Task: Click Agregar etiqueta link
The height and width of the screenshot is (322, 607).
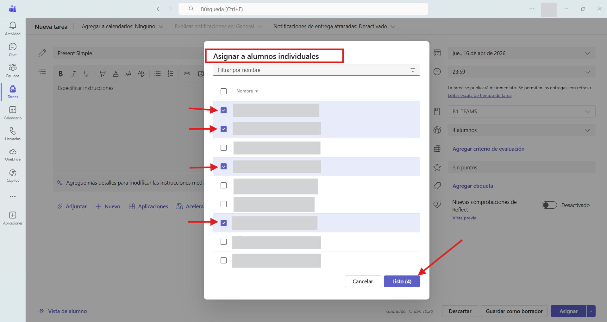Action: (472, 186)
